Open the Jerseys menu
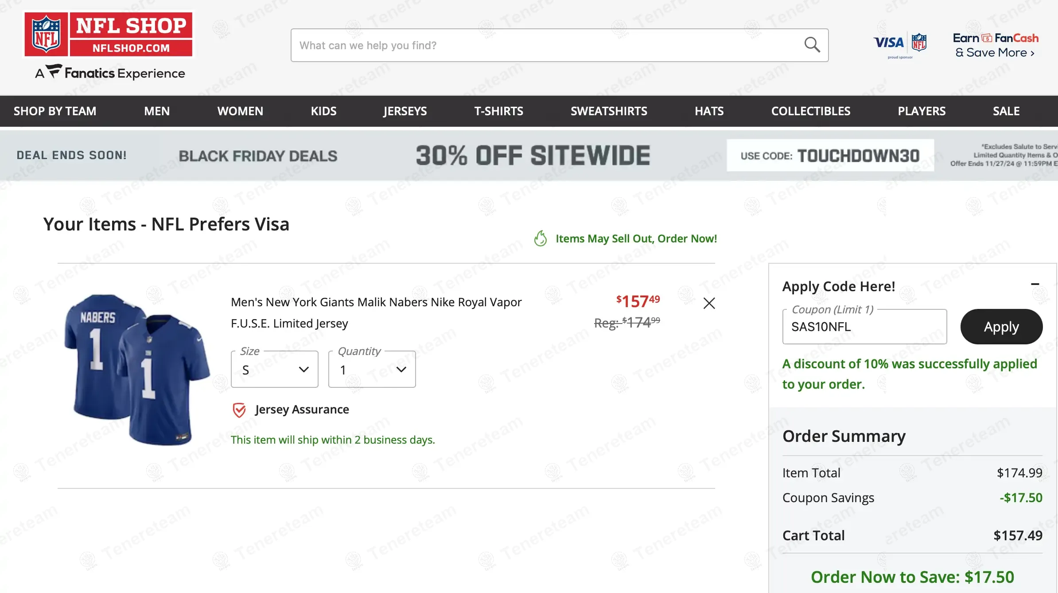The image size is (1058, 593). (x=405, y=111)
